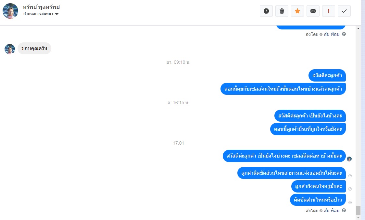Click the delivered check beside ติดขัดส่วนไหนหรือป่าว
The height and width of the screenshot is (220, 365).
[350, 203]
